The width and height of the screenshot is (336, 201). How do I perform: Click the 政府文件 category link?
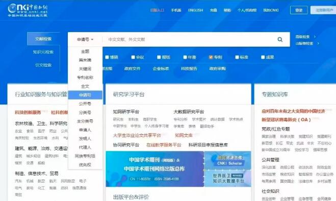coord(132,69)
